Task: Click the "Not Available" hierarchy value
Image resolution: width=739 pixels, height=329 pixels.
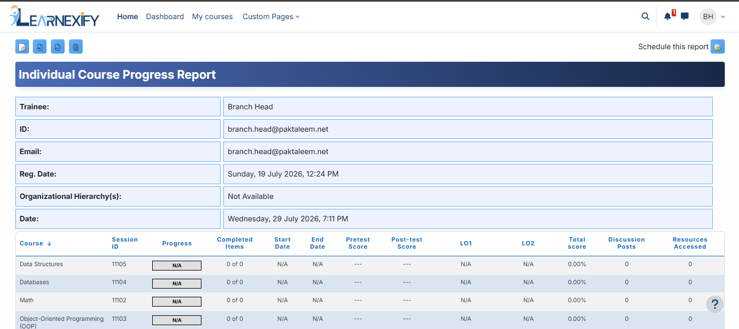Action: coord(251,196)
